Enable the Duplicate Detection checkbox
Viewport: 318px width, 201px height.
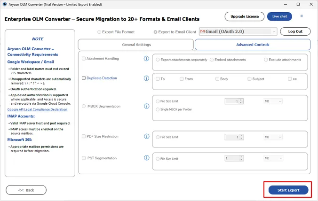pos(84,78)
